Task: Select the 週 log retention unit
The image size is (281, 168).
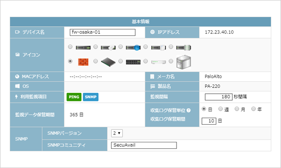Action: (x=221, y=109)
